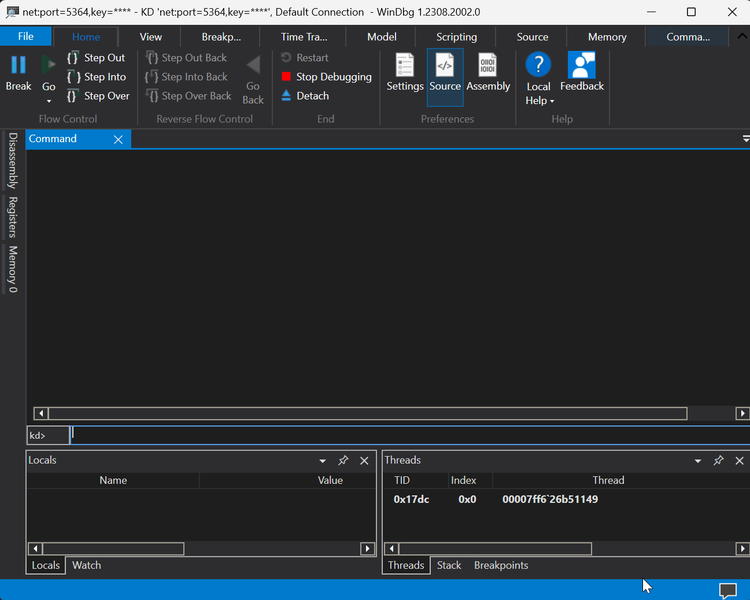Click Locals panel horizontal scrollbar
This screenshot has width=750, height=600.
[x=113, y=549]
